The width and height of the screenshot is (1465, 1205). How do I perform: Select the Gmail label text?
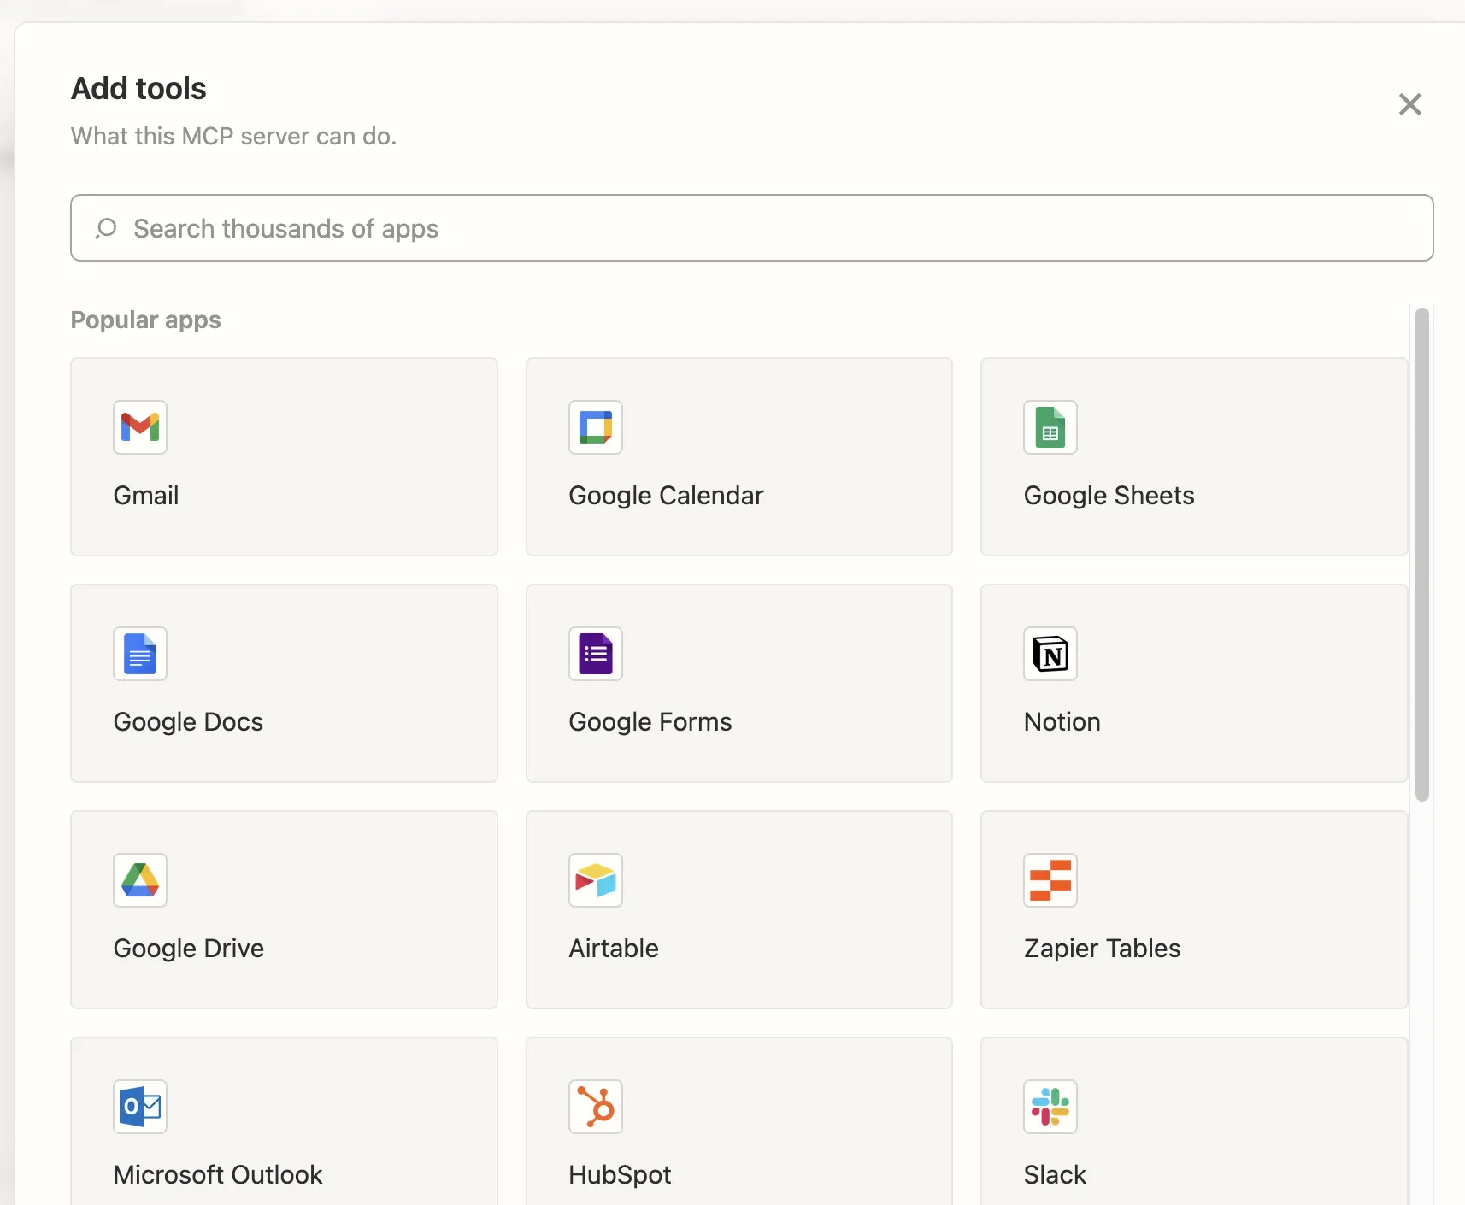pos(146,496)
